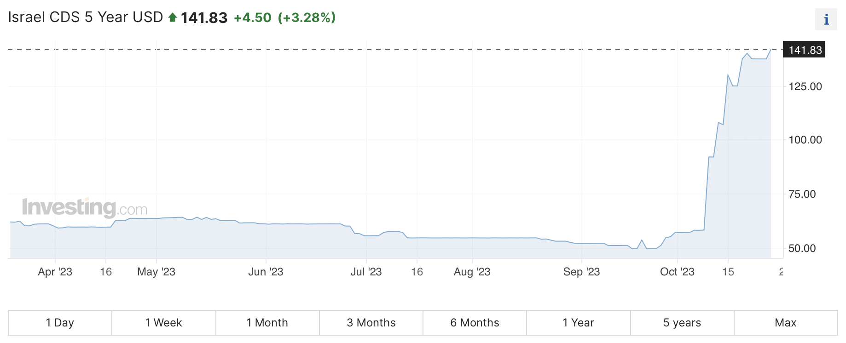
Task: Select the 1 Day time range
Action: (60, 323)
